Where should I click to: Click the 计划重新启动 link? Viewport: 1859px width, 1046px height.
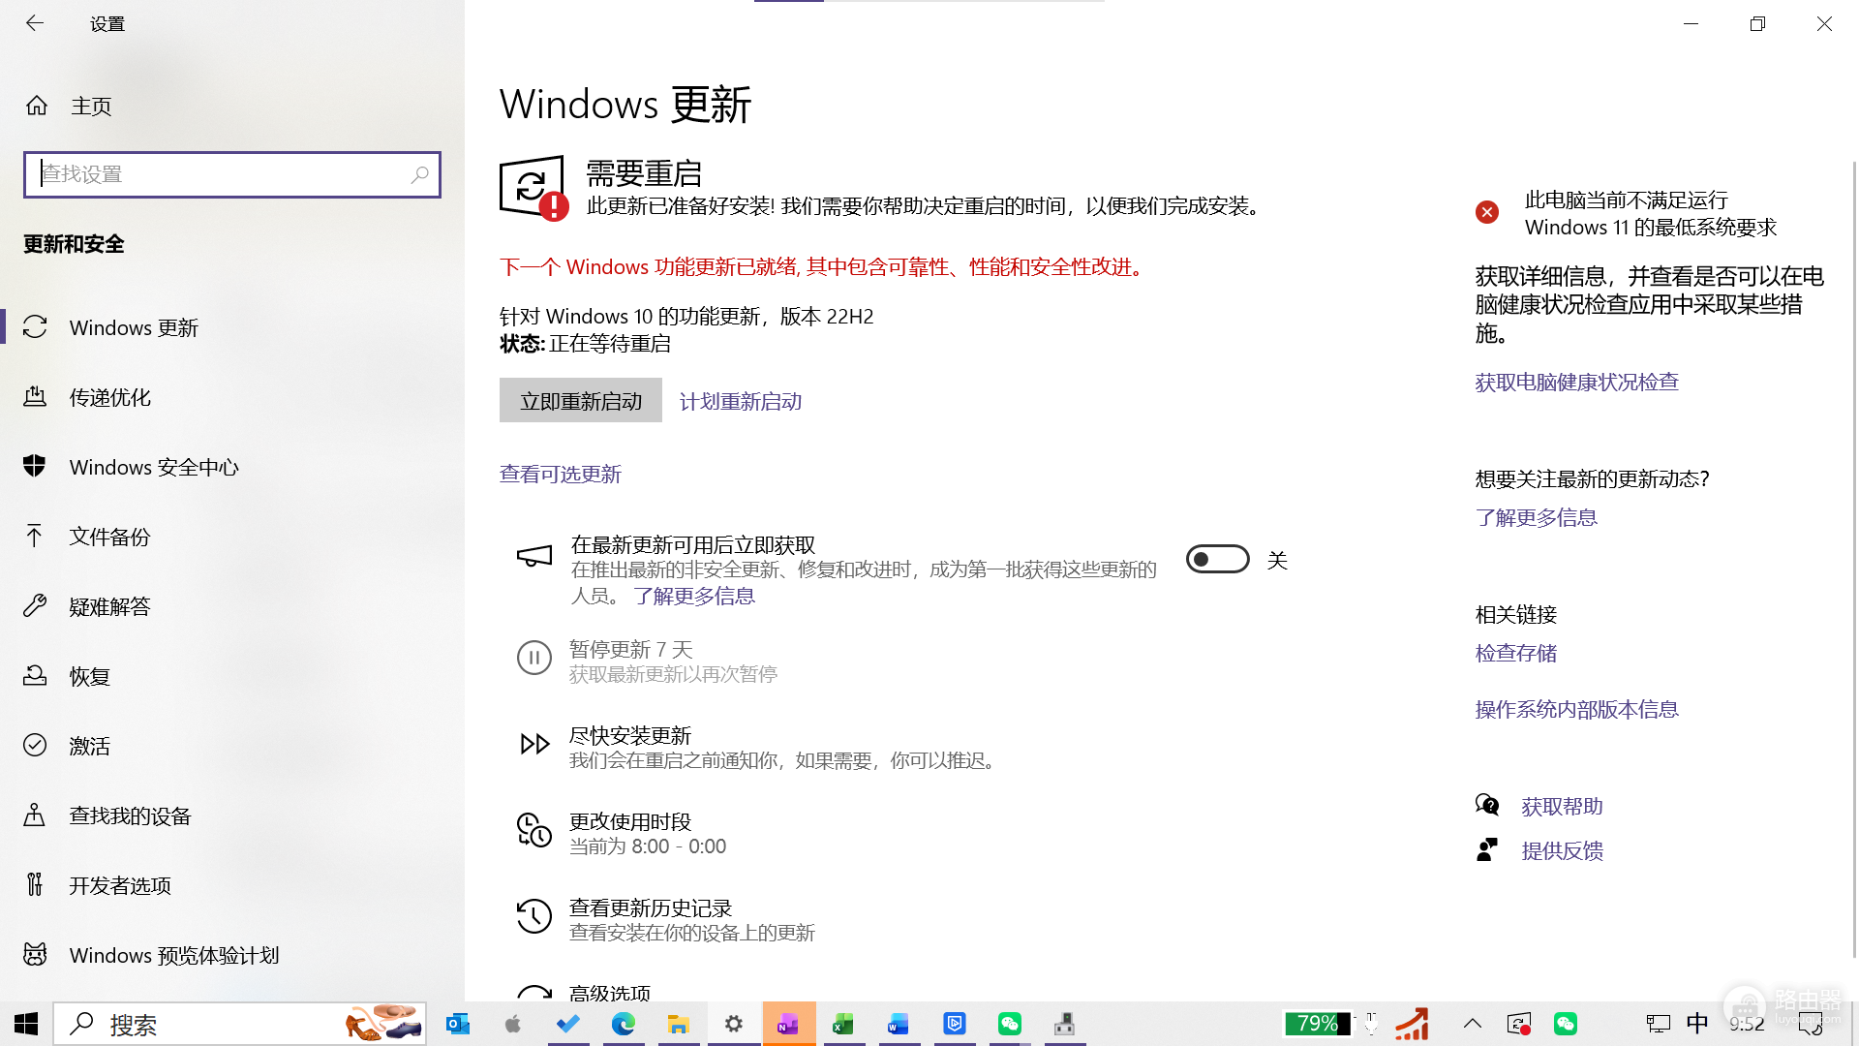click(x=741, y=401)
